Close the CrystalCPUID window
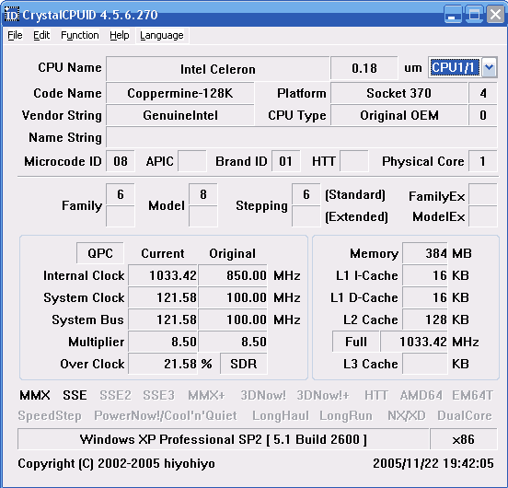Viewport: 508px width, 488px height. tap(495, 15)
